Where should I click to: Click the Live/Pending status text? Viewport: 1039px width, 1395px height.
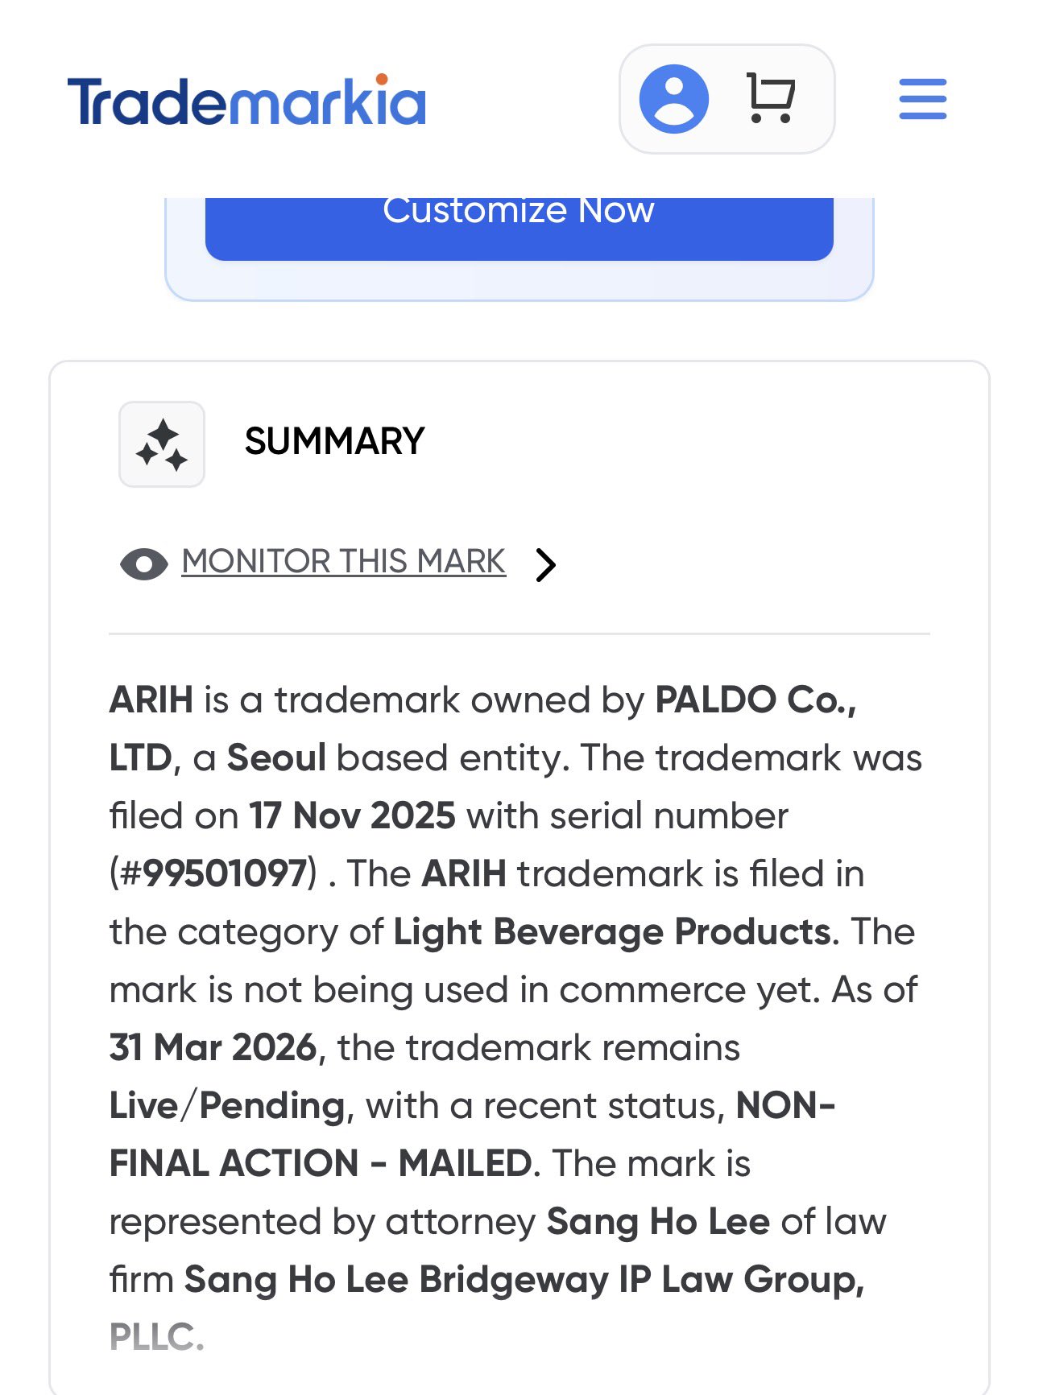(228, 1106)
